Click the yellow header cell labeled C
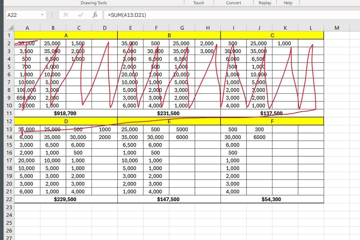Screen dimensions: 360x240 point(272,36)
